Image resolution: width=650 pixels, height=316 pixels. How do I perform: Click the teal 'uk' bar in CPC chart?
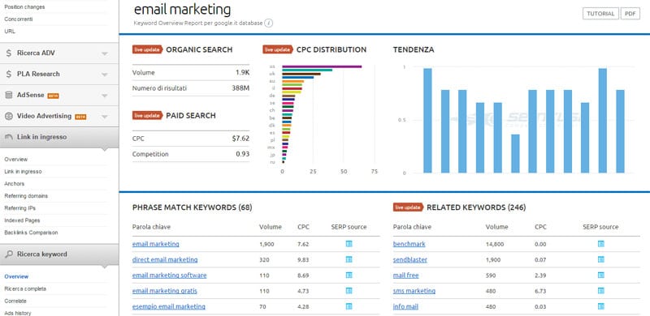(307, 70)
